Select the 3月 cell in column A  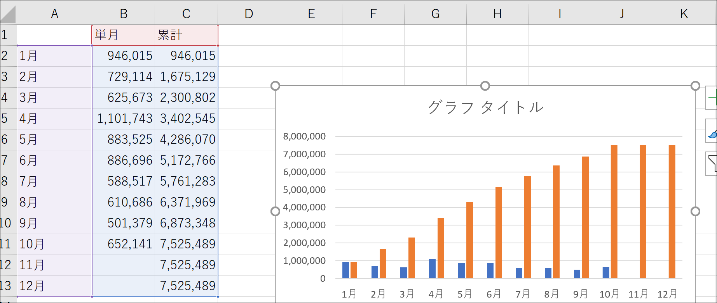point(54,98)
